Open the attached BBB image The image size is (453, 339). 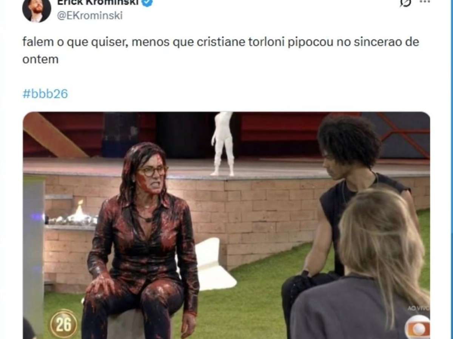click(226, 225)
